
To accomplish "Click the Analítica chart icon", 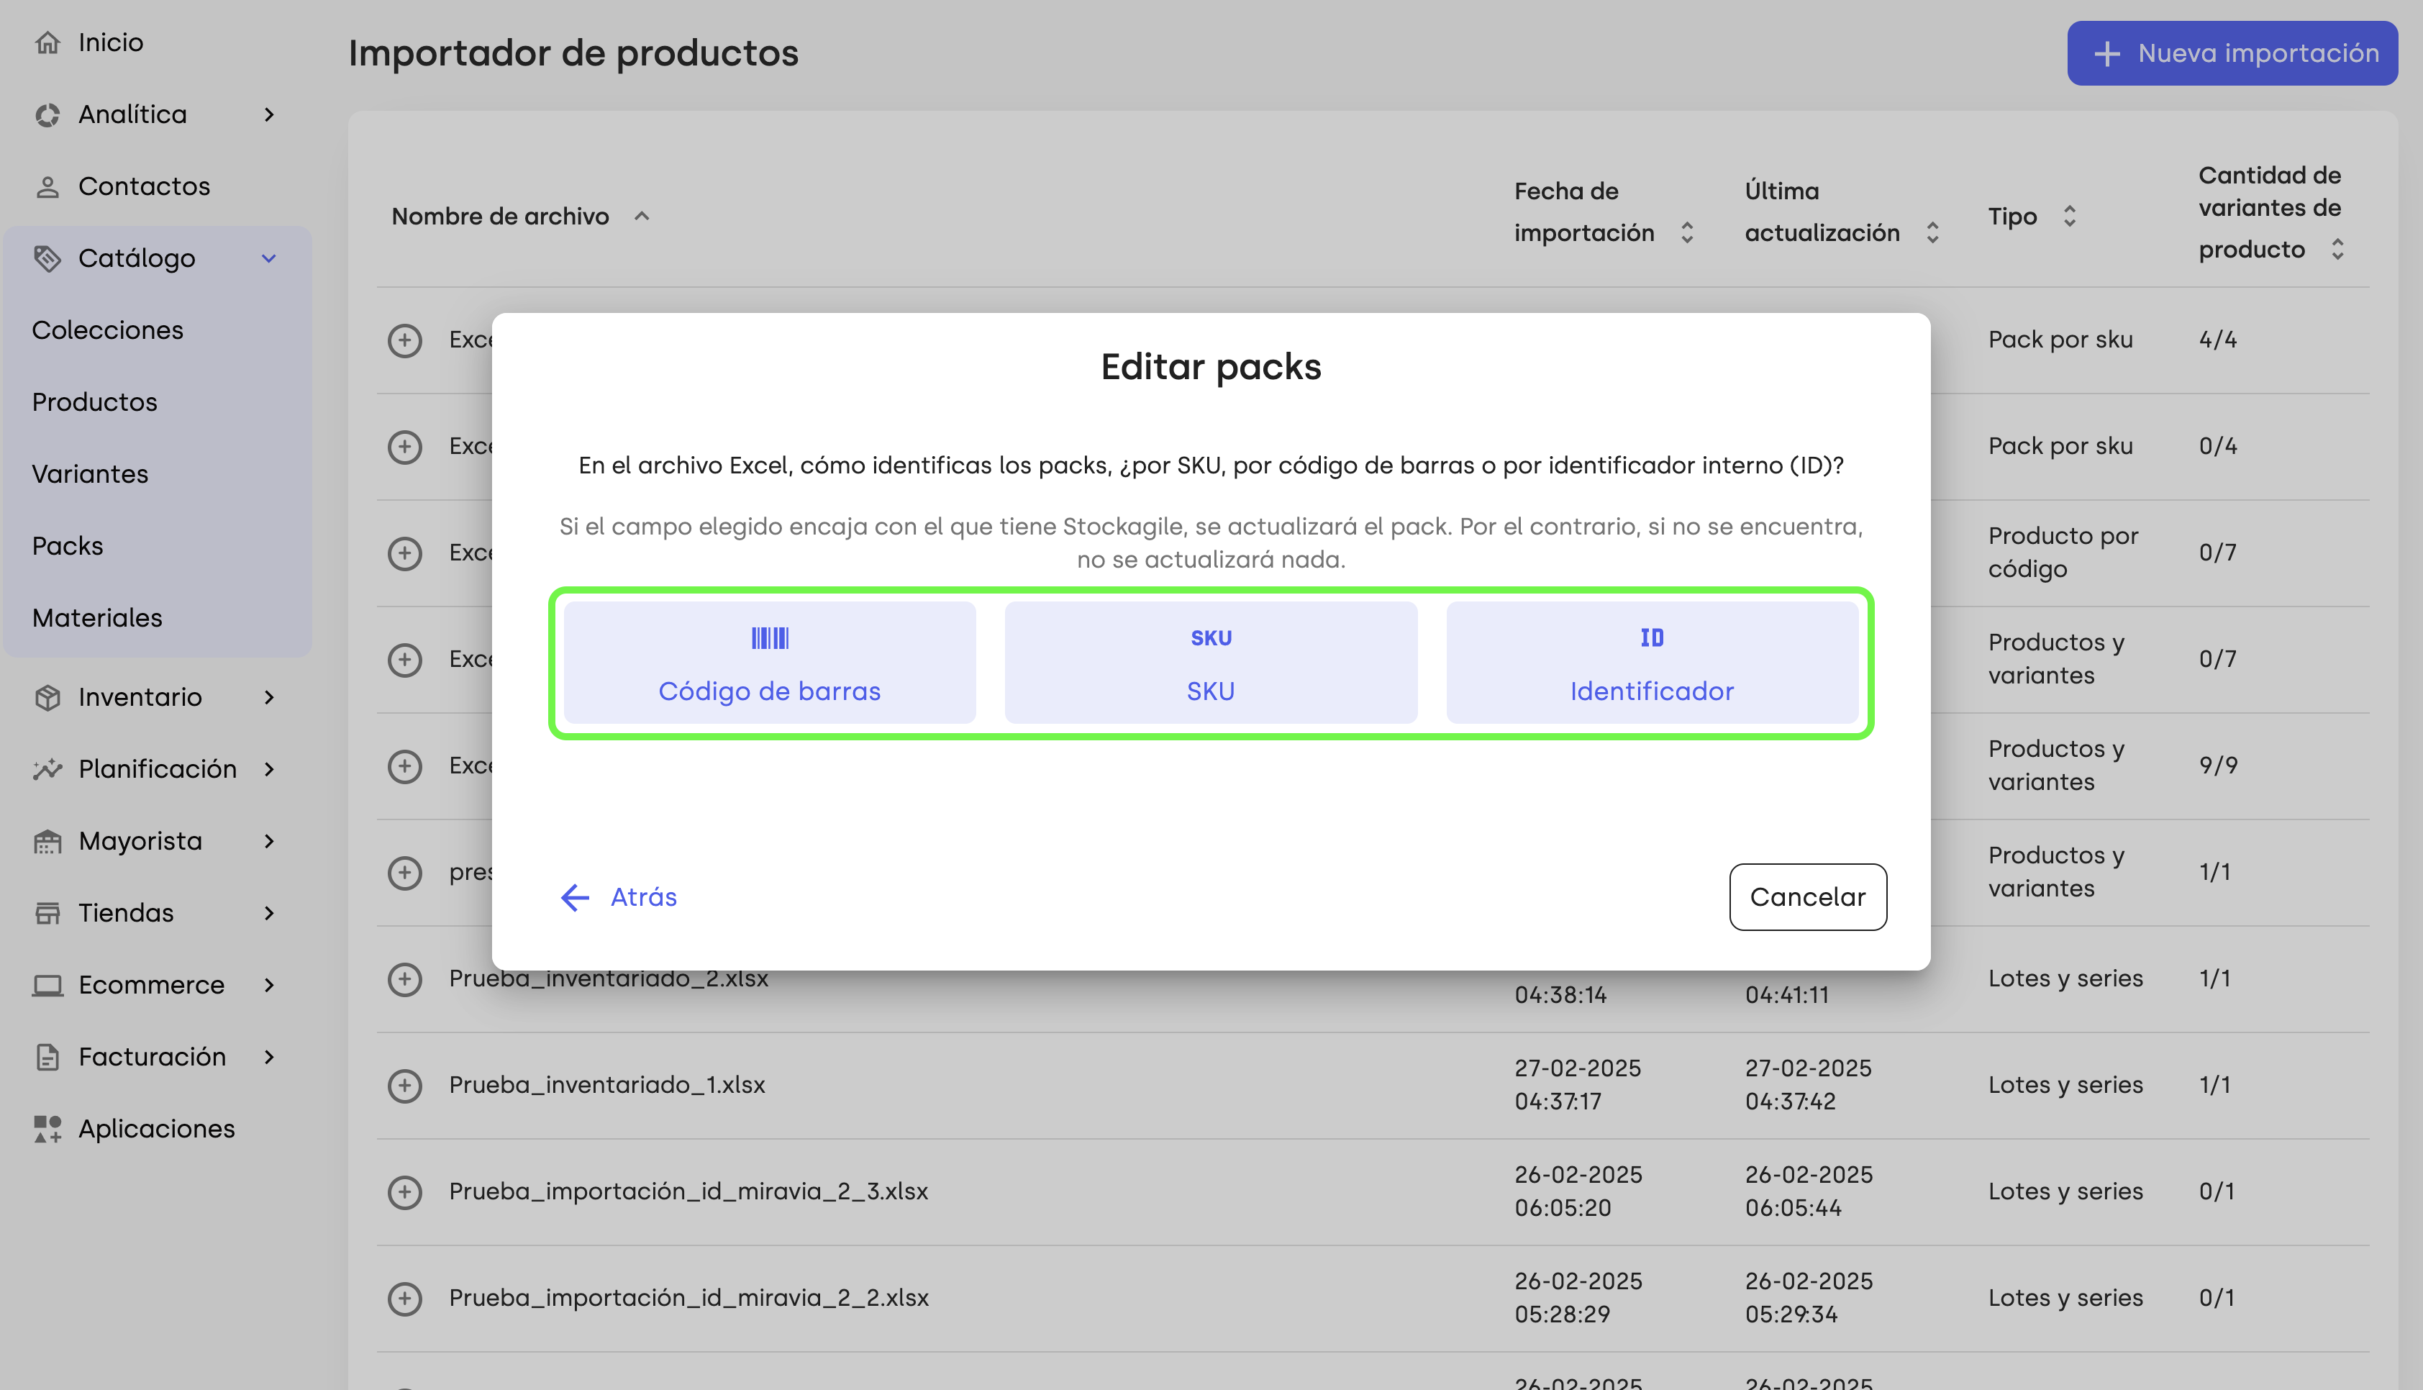I will 47,114.
